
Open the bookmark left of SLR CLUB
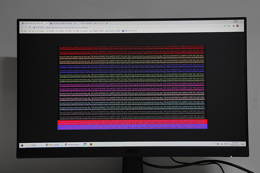click(97, 31)
